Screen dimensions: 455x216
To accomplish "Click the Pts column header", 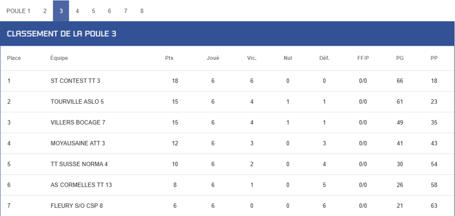I will tap(169, 58).
